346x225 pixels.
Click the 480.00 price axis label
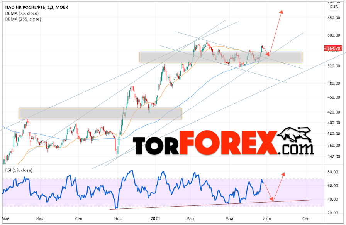(x=334, y=83)
